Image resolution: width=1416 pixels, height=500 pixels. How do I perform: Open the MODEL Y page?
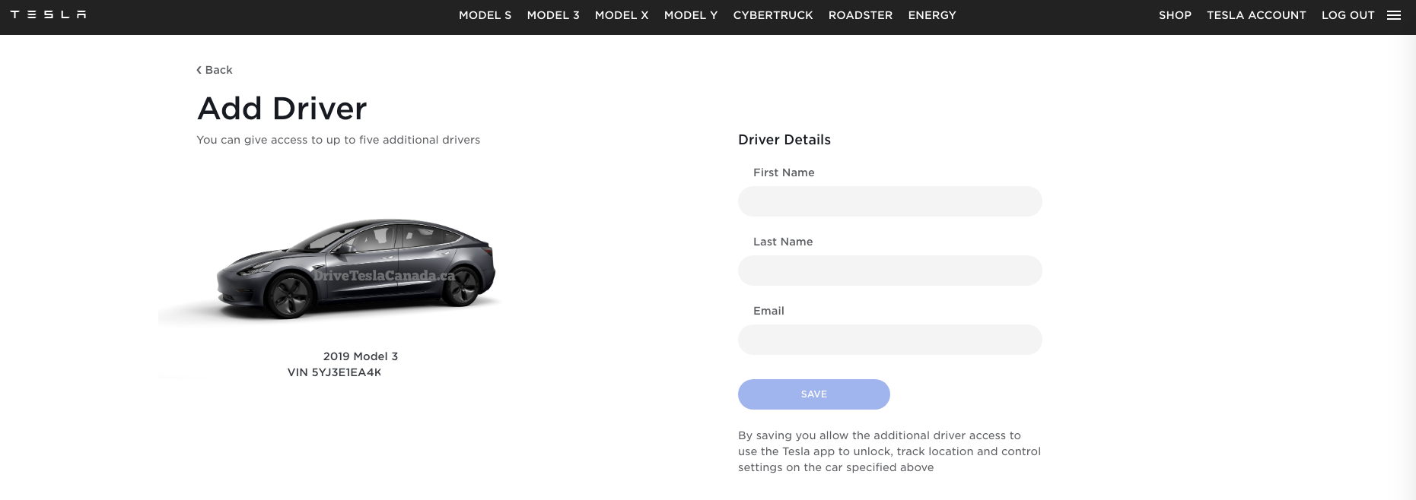coord(690,15)
